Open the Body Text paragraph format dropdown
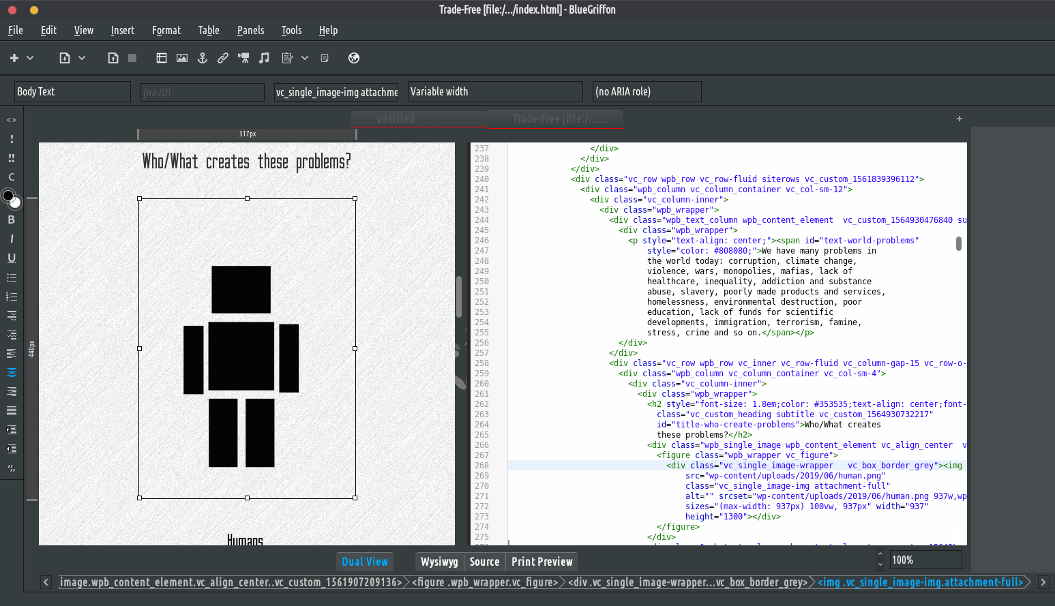This screenshot has width=1055, height=606. pos(72,91)
